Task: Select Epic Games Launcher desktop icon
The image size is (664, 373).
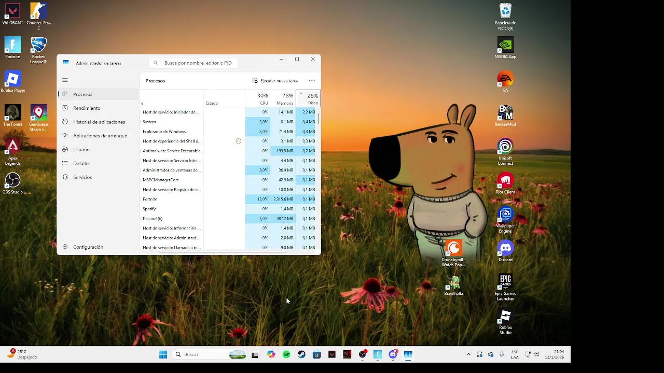Action: (505, 288)
